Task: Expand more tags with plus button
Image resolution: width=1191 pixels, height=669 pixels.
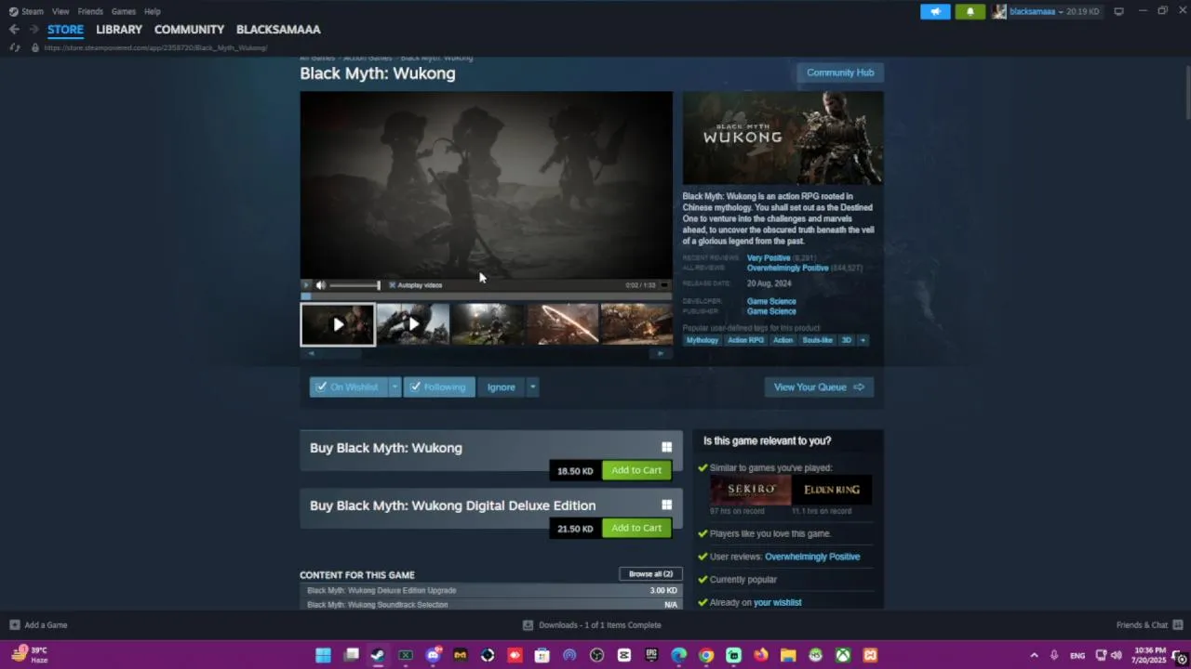Action: (x=863, y=340)
